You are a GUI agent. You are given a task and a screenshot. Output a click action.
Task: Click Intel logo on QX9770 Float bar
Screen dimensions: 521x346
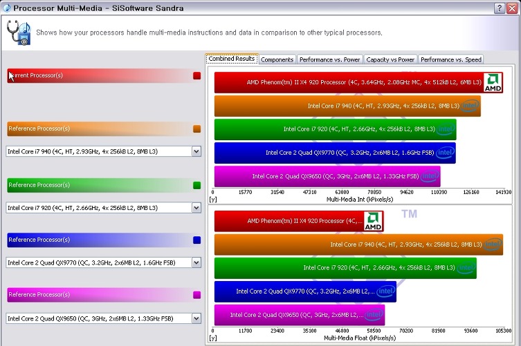[x=386, y=291]
